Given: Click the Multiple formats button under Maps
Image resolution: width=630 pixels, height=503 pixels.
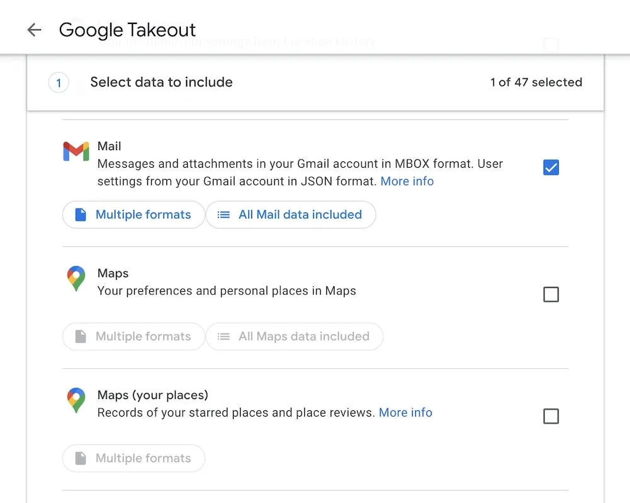Looking at the screenshot, I should pyautogui.click(x=134, y=337).
